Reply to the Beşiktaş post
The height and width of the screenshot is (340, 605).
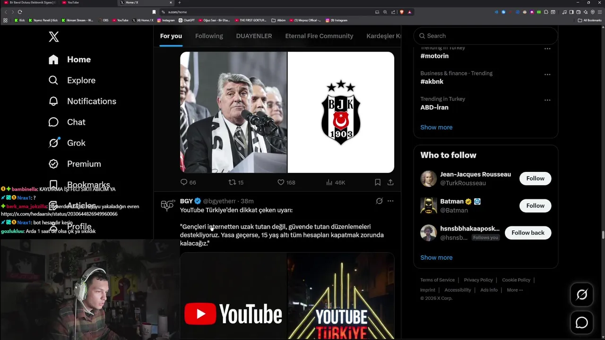(188, 182)
